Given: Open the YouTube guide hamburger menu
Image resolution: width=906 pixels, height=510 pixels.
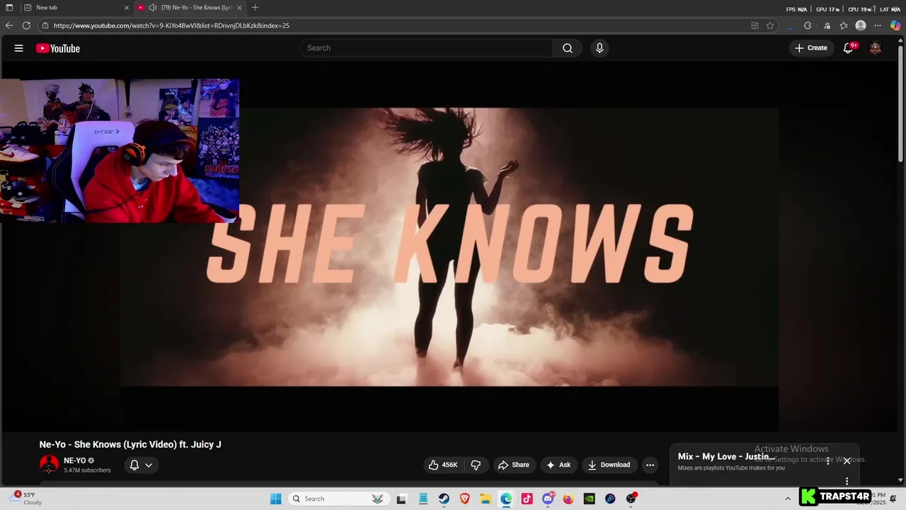Looking at the screenshot, I should coord(19,48).
